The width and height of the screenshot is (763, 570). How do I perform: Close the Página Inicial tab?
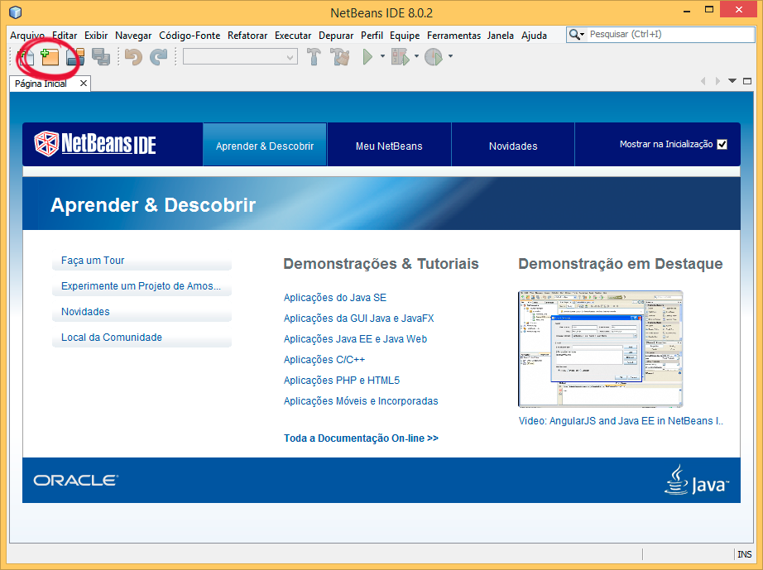click(84, 84)
